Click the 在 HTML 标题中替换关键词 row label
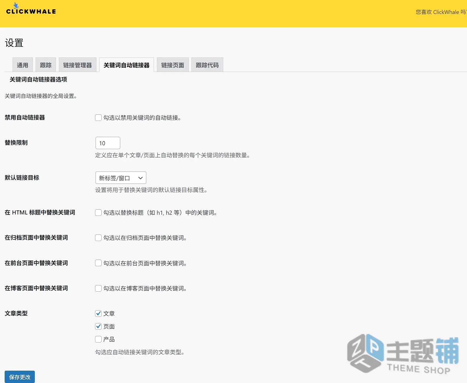The height and width of the screenshot is (383, 467). 40,212
